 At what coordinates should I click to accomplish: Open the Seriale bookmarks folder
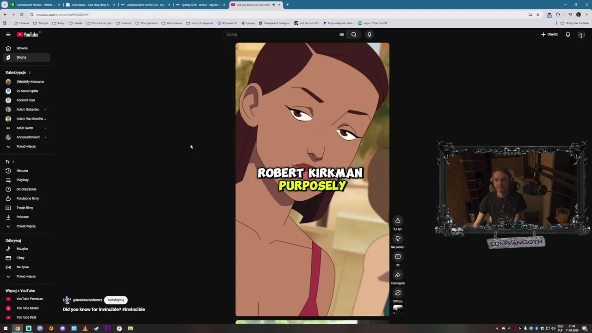(75, 23)
